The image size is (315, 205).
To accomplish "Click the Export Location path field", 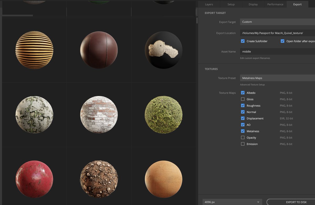I will (277, 33).
